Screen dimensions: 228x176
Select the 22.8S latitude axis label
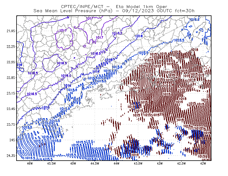(11, 78)
